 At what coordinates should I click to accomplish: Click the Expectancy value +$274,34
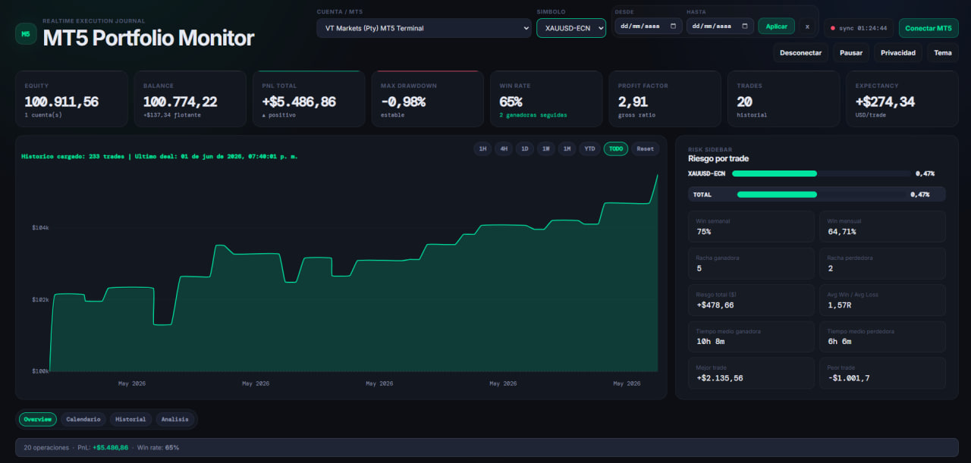[885, 102]
